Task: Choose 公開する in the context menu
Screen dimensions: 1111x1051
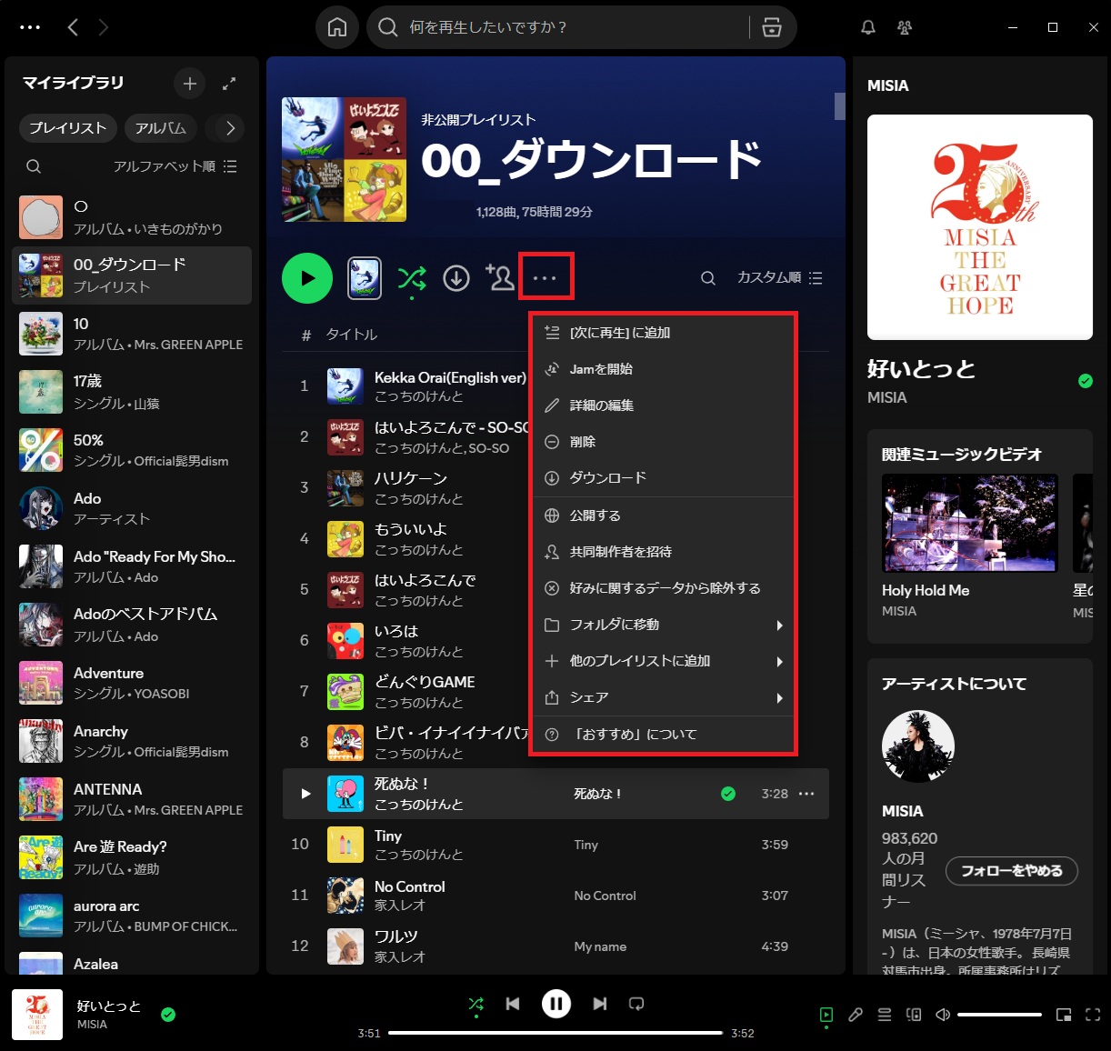Action: [x=664, y=515]
